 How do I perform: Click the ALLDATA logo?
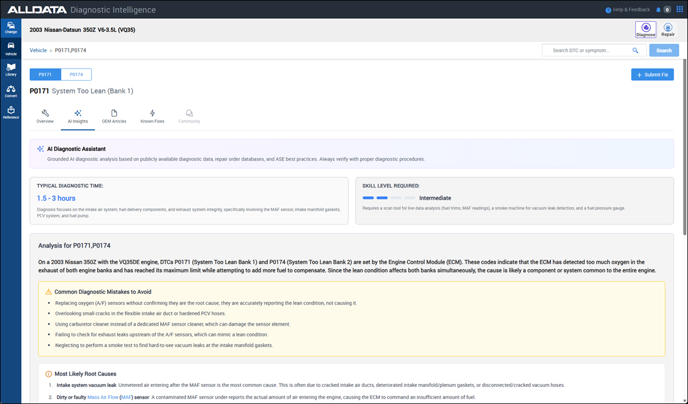tap(36, 10)
